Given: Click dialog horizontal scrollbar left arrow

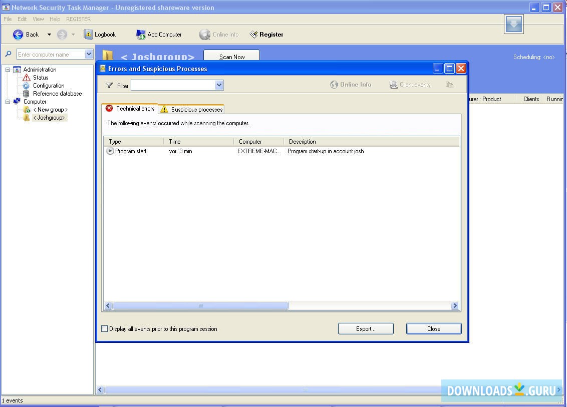Looking at the screenshot, I should pos(108,306).
